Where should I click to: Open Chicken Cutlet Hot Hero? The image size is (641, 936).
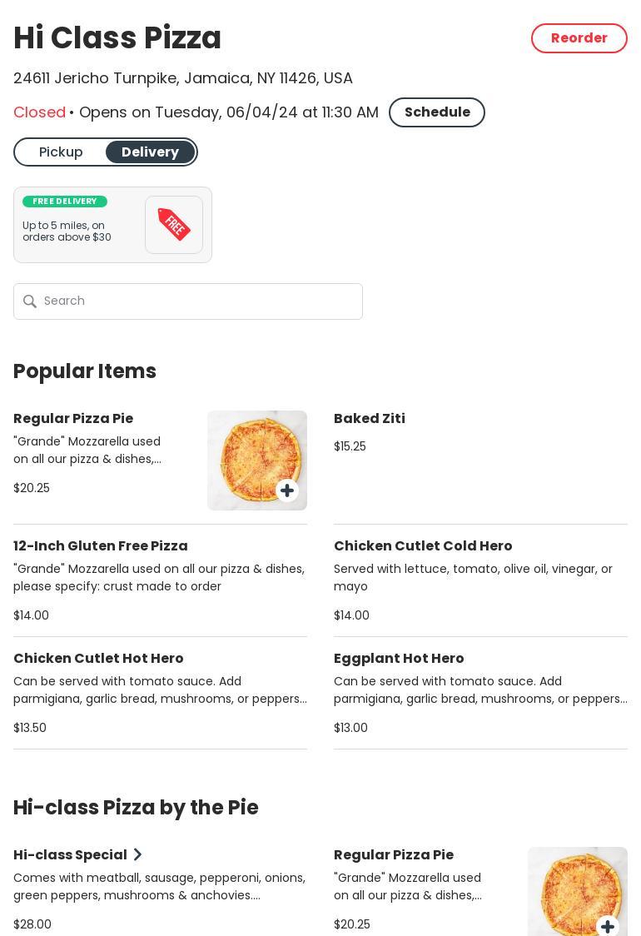(x=98, y=659)
